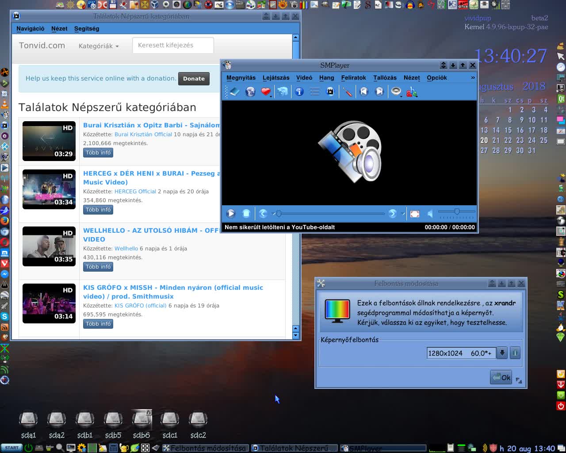Viewport: 566px width, 453px height.
Task: Switch to SMPlayer taskbar entry
Action: (383, 448)
